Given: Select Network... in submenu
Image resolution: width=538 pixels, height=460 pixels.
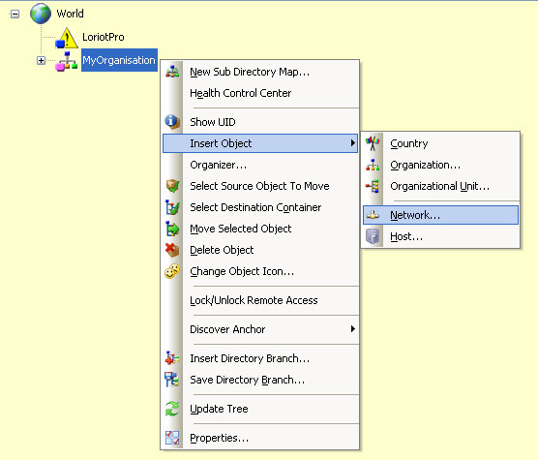Looking at the screenshot, I should (x=440, y=215).
